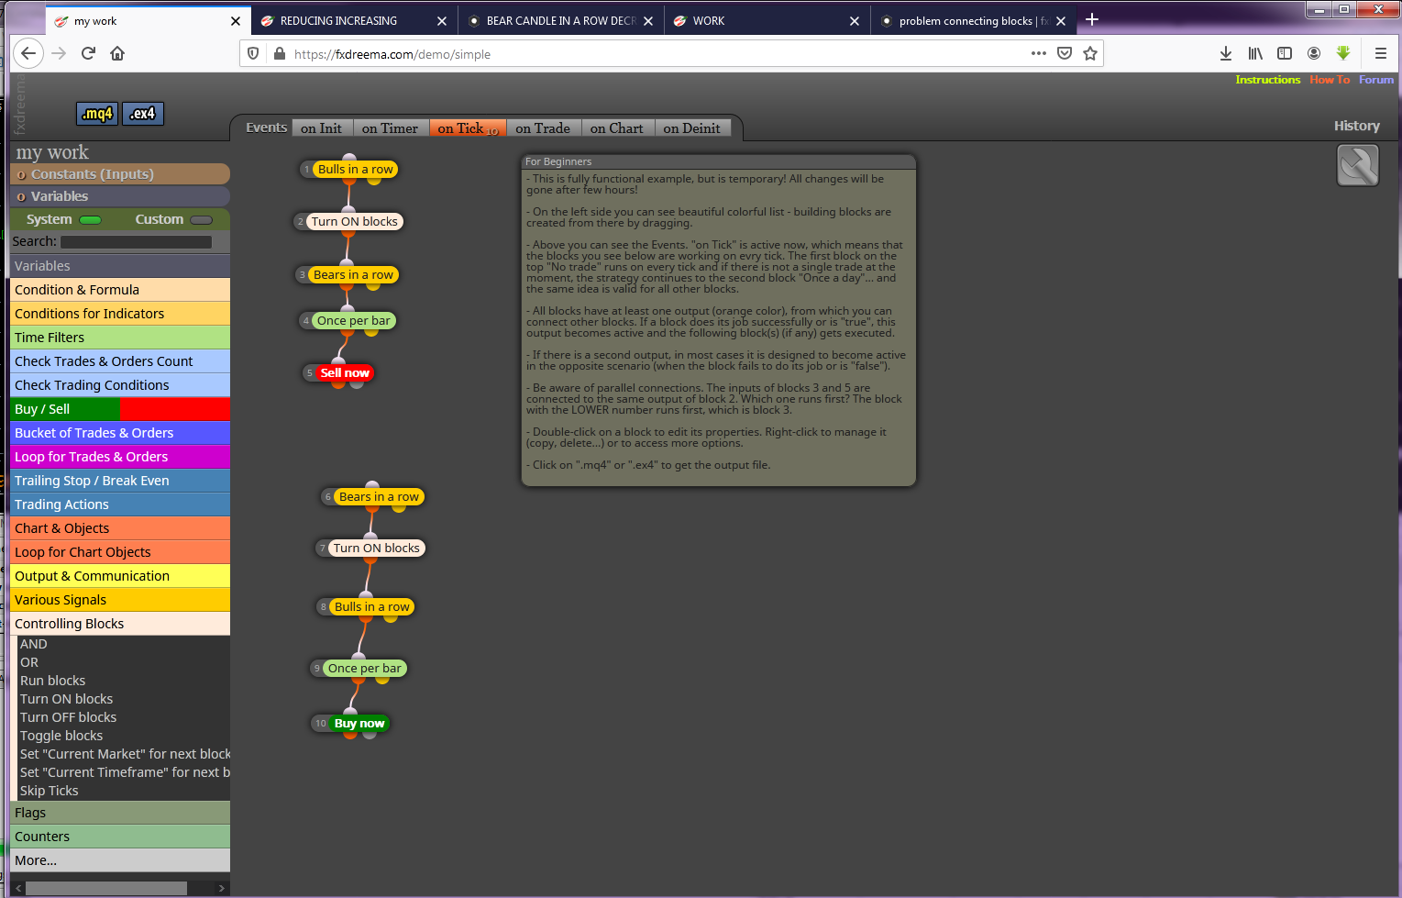
Task: Expand the Buy / Sell category
Action: 120,409
